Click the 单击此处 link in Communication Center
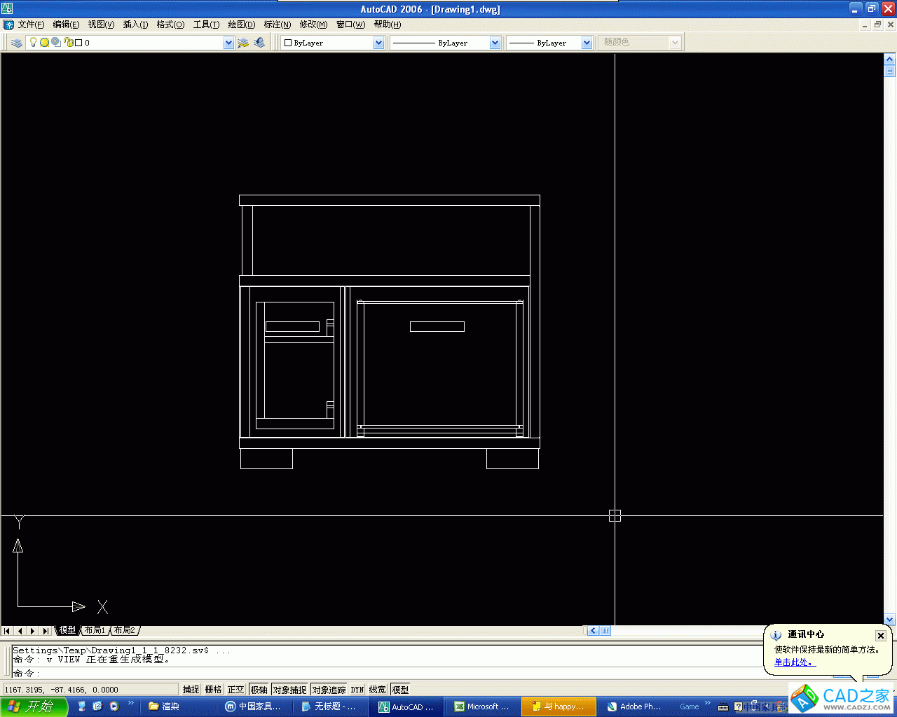The image size is (897, 717). [793, 662]
